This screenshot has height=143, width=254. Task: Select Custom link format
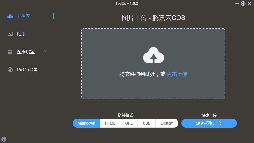(x=167, y=123)
